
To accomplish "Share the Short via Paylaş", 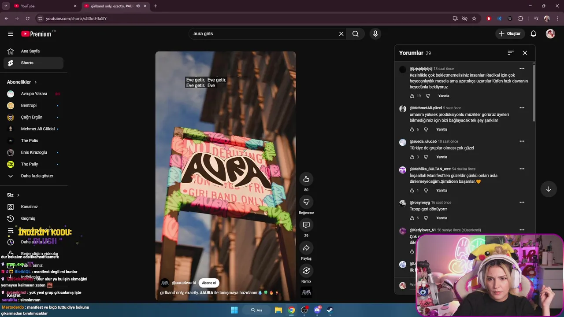I will pyautogui.click(x=306, y=248).
